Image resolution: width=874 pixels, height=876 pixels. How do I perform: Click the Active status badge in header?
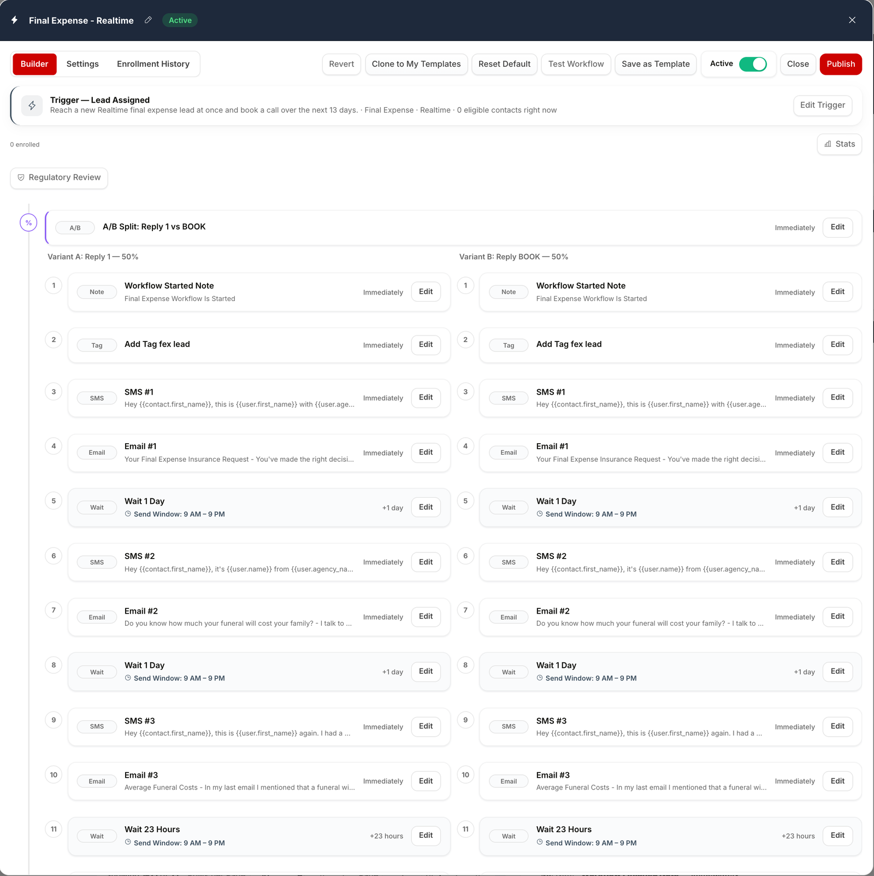(x=180, y=20)
